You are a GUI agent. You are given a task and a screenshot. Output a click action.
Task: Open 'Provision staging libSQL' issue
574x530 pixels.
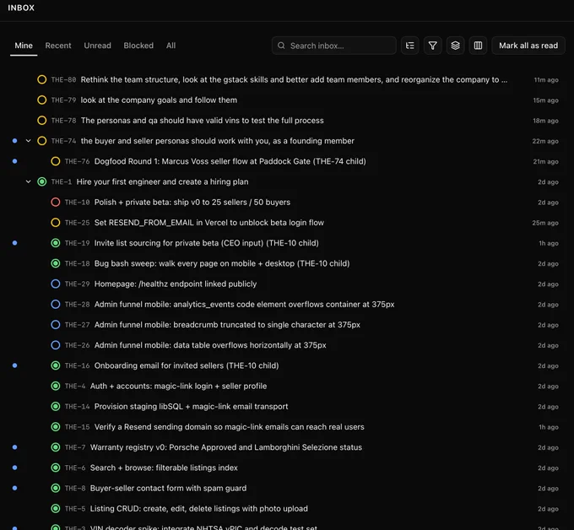[191, 407]
